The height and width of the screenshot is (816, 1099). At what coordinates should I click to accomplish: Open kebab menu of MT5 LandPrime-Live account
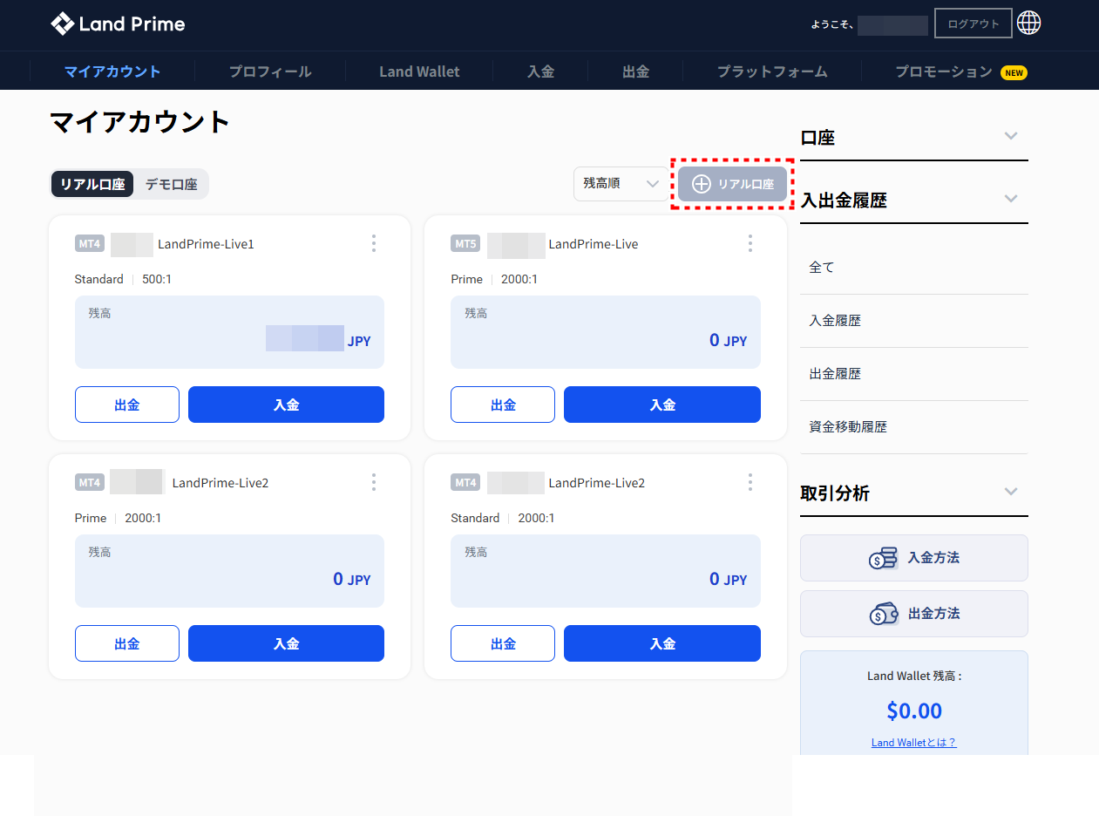(750, 243)
